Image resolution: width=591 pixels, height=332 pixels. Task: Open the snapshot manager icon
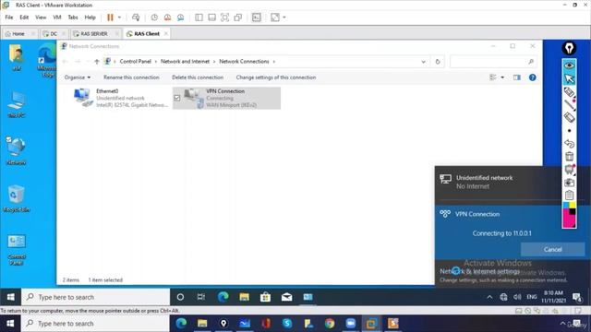[181, 18]
